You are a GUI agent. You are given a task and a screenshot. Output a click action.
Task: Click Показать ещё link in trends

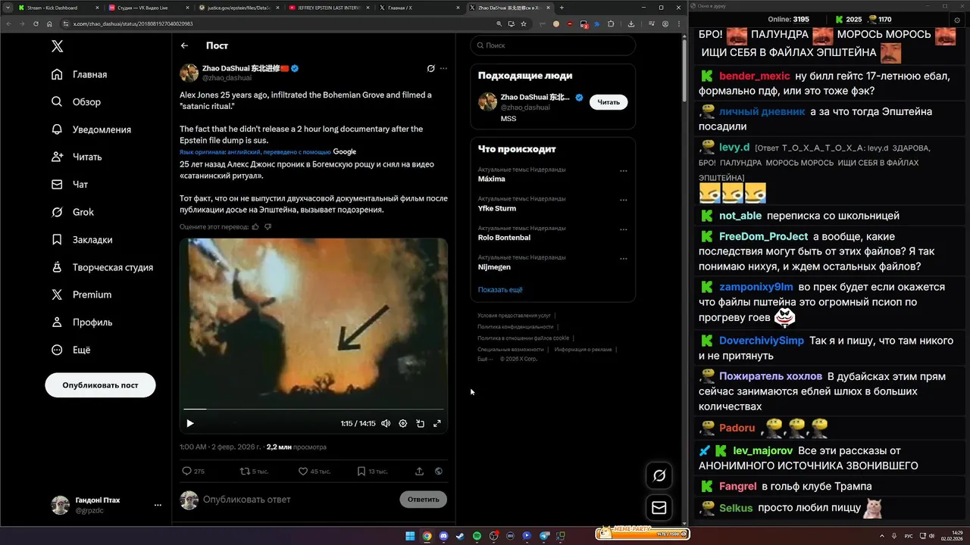pos(500,290)
